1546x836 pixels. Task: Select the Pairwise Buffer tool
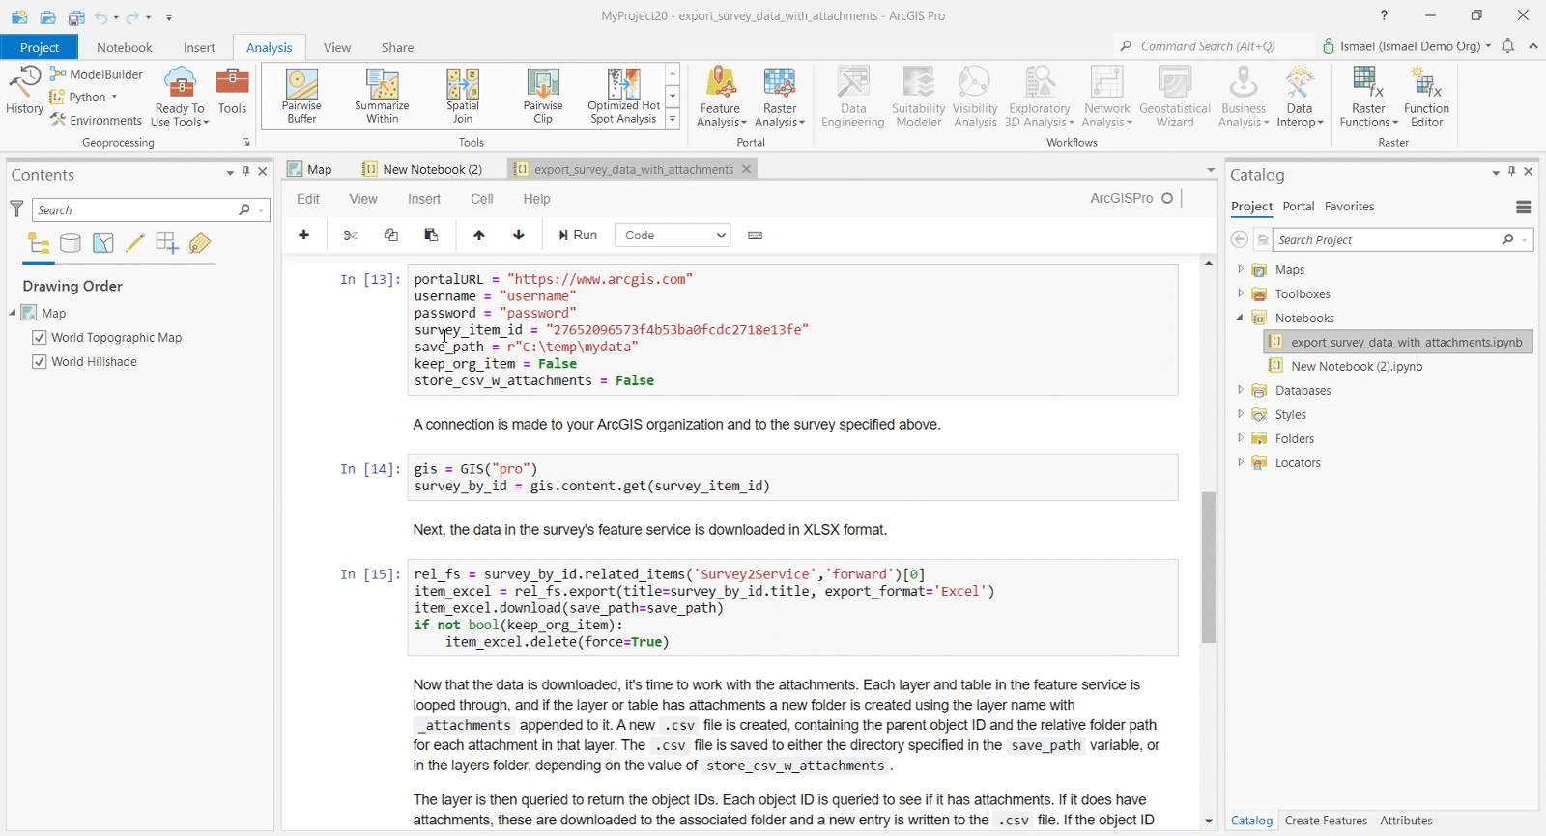pyautogui.click(x=301, y=97)
